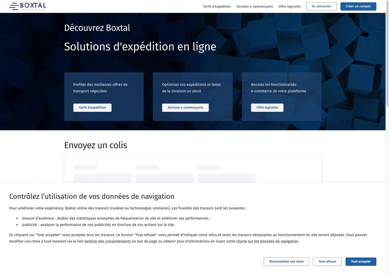Click text Profitez des meilleures offres de transport
The height and width of the screenshot is (275, 389).
point(100,88)
